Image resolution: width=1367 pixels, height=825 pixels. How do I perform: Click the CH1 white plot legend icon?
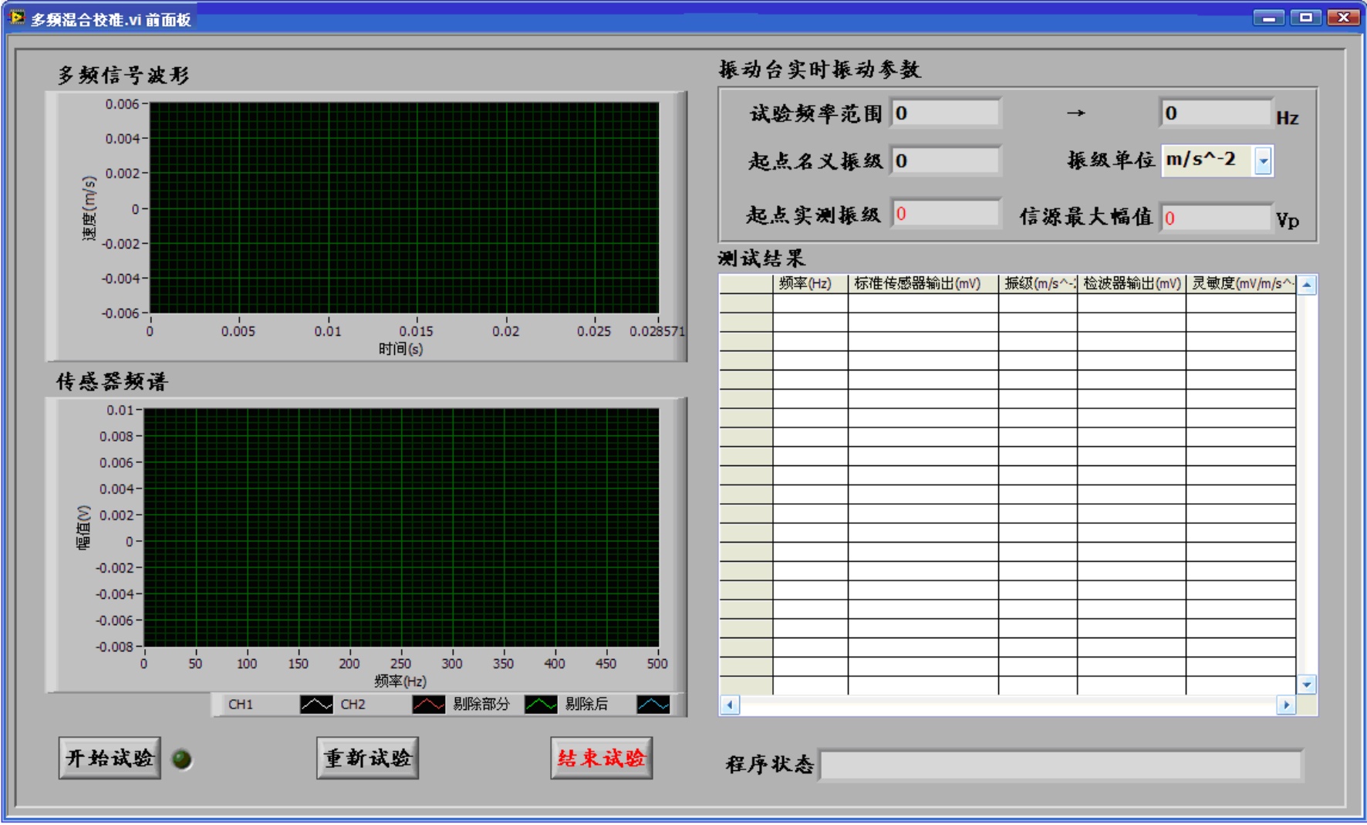[316, 705]
